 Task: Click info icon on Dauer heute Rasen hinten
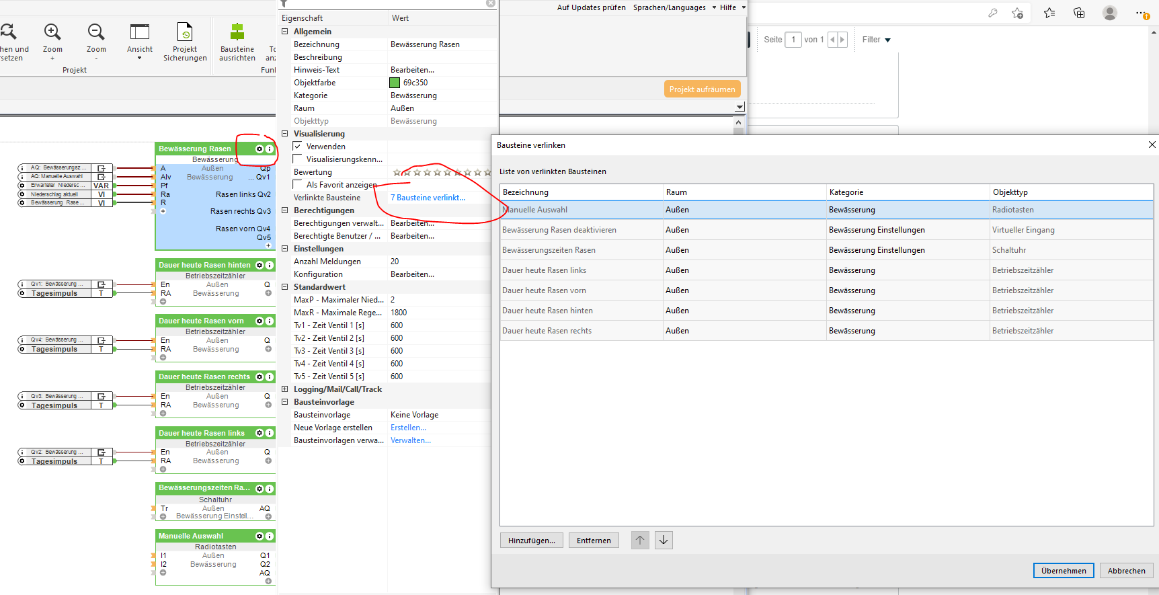(270, 266)
